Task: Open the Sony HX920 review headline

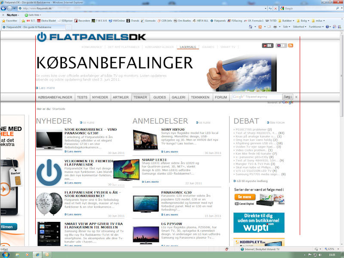Action: point(172,129)
